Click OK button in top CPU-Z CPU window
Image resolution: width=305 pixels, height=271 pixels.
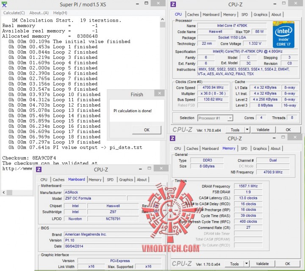click(288, 130)
